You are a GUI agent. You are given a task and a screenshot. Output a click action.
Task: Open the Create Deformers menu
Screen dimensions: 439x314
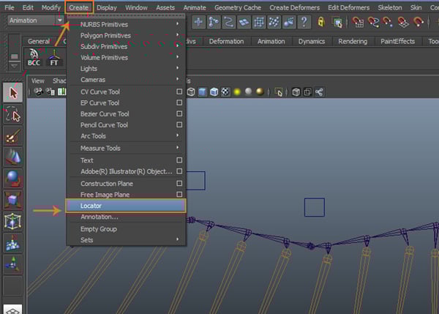pos(295,7)
